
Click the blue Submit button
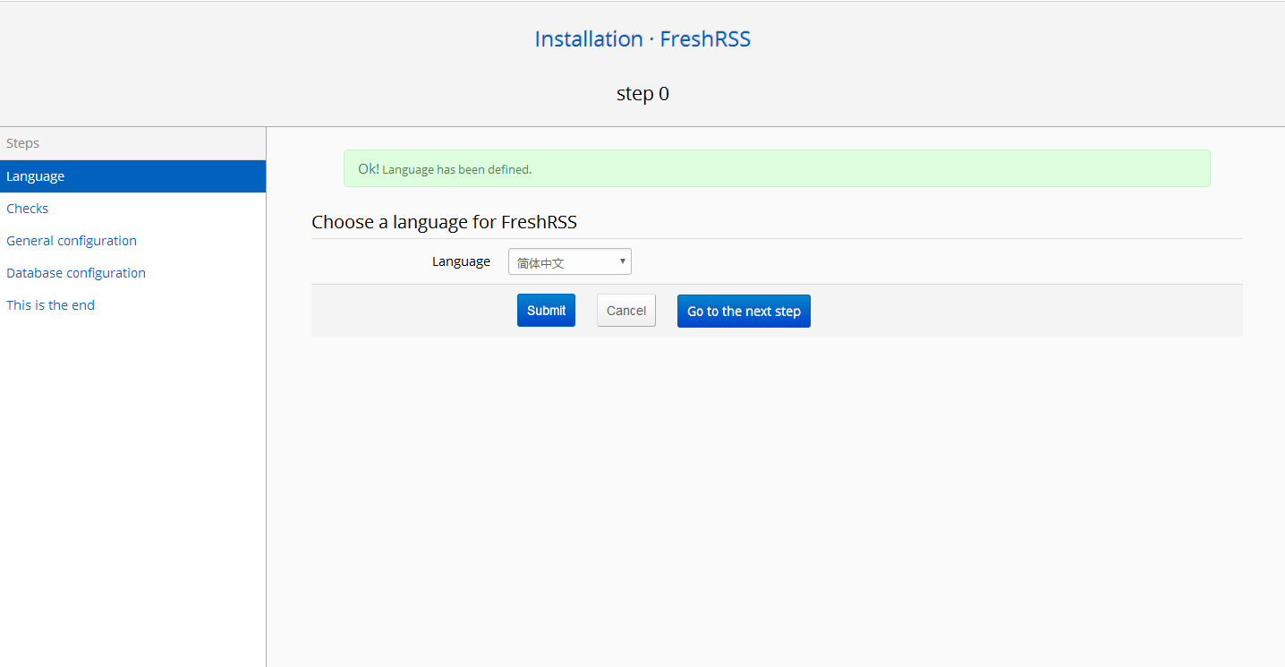pos(546,311)
